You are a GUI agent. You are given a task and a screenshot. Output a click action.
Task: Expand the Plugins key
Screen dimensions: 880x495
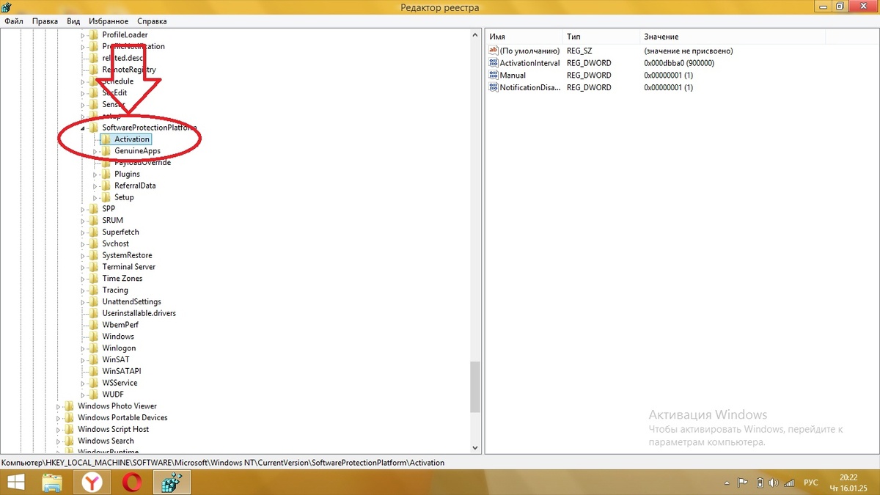tap(95, 175)
